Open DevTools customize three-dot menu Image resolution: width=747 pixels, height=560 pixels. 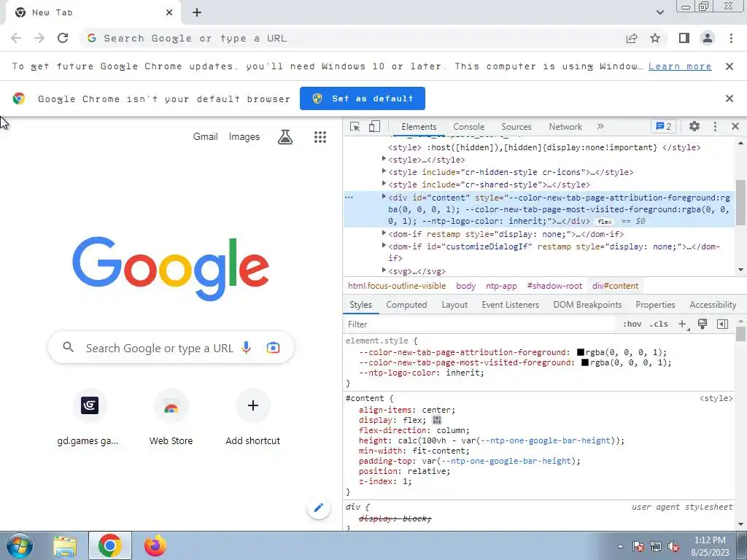[715, 126]
